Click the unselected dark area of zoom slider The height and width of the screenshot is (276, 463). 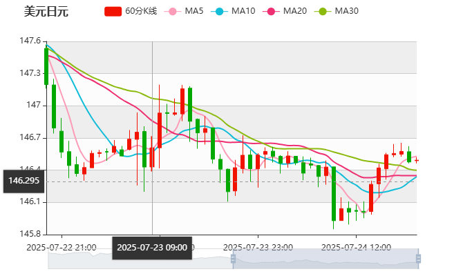138,260
